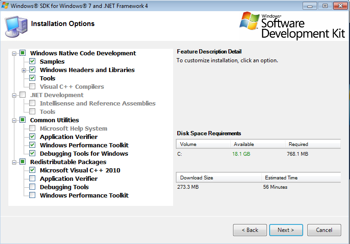This screenshot has width=350, height=244.
Task: Click Intellisense and Reference Assemblies checkbox
Action: (32, 103)
